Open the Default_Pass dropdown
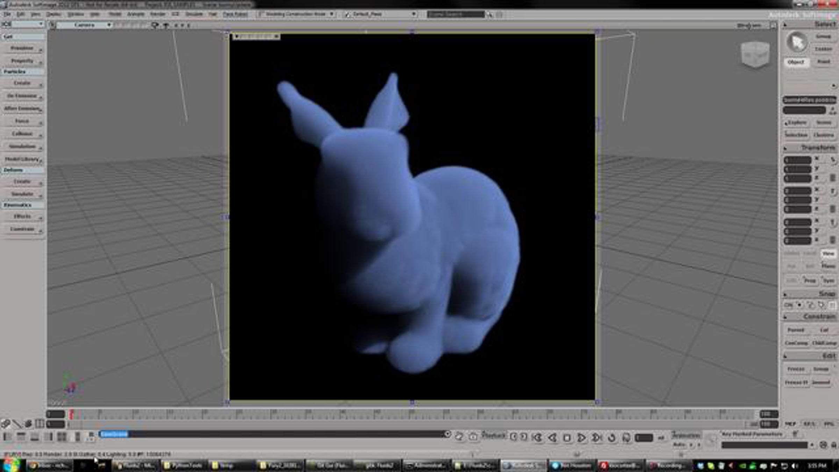839x472 pixels. (380, 14)
